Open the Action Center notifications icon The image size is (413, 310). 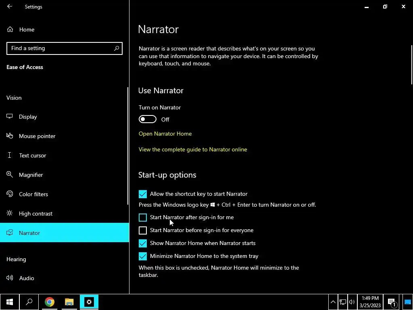point(392,302)
